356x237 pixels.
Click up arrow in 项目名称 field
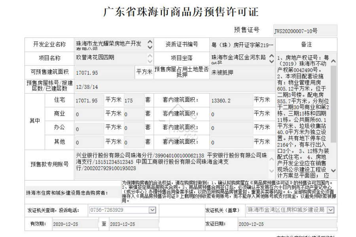150,56
